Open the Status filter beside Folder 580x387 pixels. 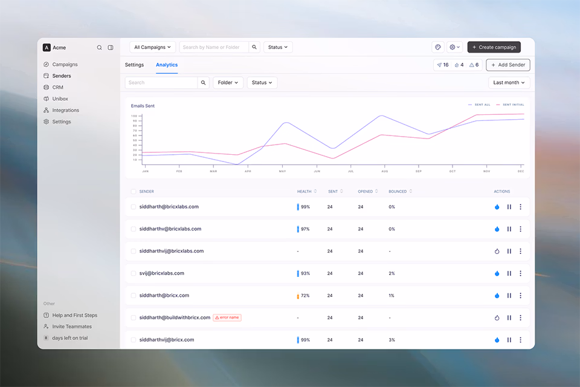262,83
